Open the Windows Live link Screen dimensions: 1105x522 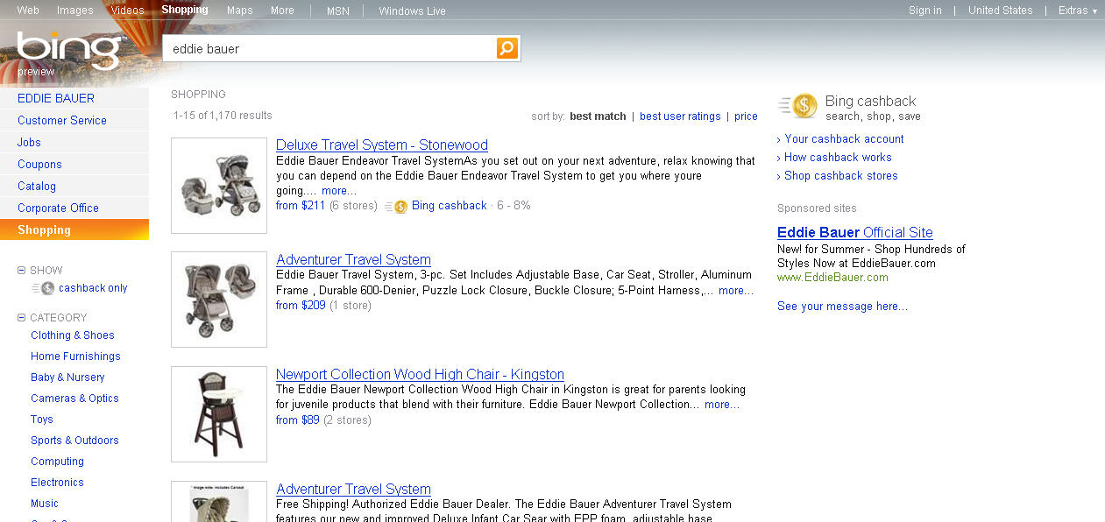click(412, 11)
